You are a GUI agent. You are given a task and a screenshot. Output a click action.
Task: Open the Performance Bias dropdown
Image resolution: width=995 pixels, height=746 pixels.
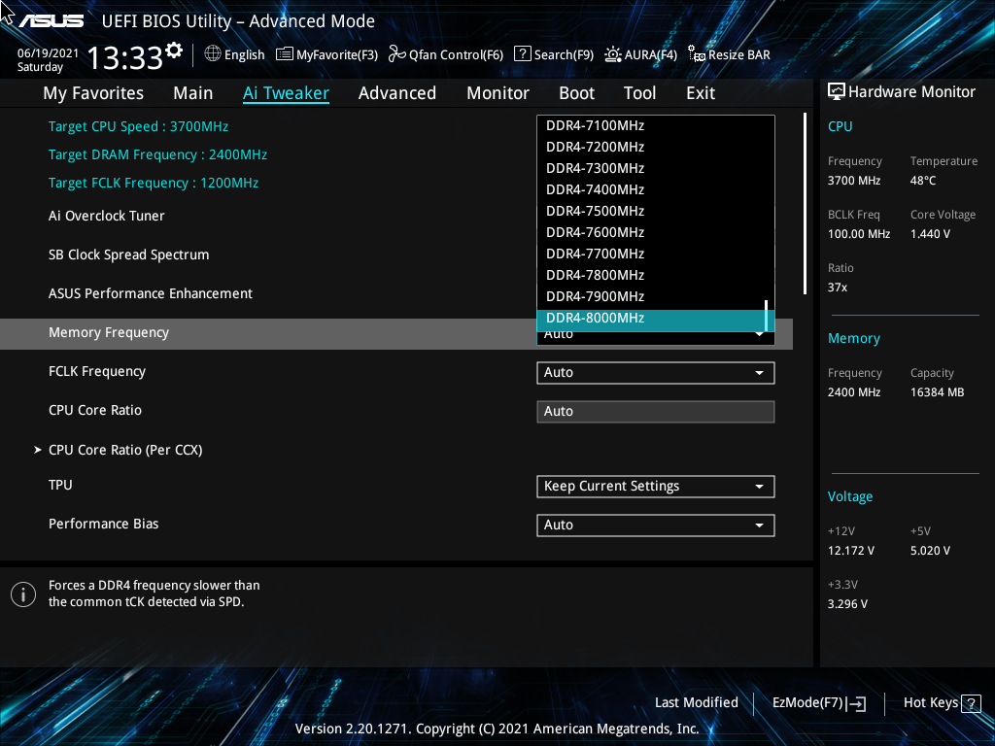pos(655,525)
